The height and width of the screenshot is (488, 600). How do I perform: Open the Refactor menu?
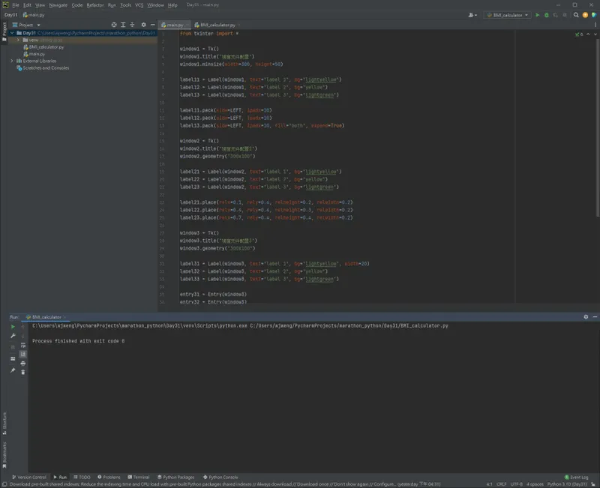point(95,5)
